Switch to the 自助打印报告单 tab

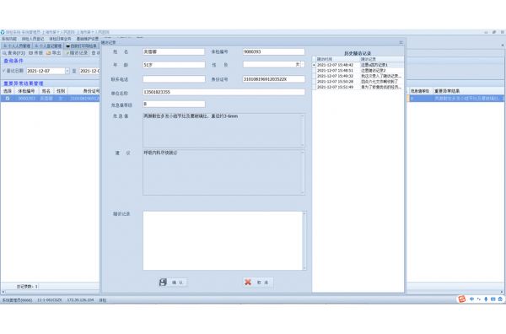point(81,46)
